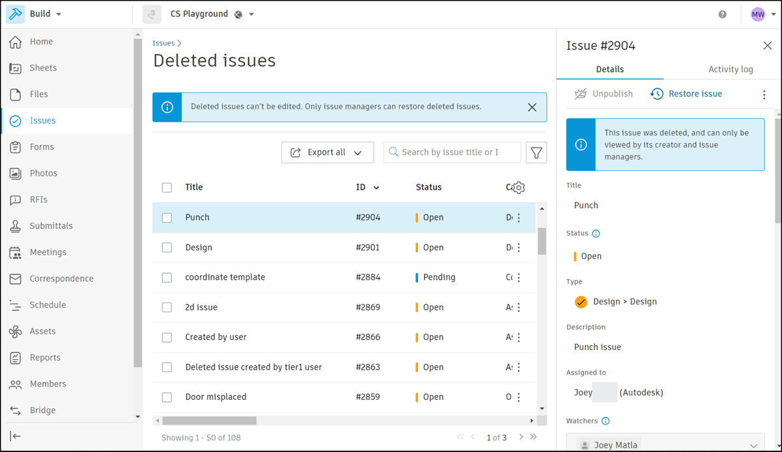Expand the CS Playground project dropdown
This screenshot has width=782, height=452.
point(251,14)
